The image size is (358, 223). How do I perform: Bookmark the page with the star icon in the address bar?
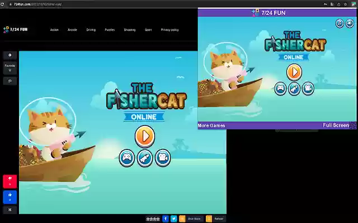pyautogui.click(x=346, y=4)
